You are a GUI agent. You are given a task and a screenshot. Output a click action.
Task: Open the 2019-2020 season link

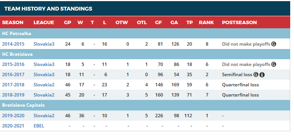coord(13,116)
